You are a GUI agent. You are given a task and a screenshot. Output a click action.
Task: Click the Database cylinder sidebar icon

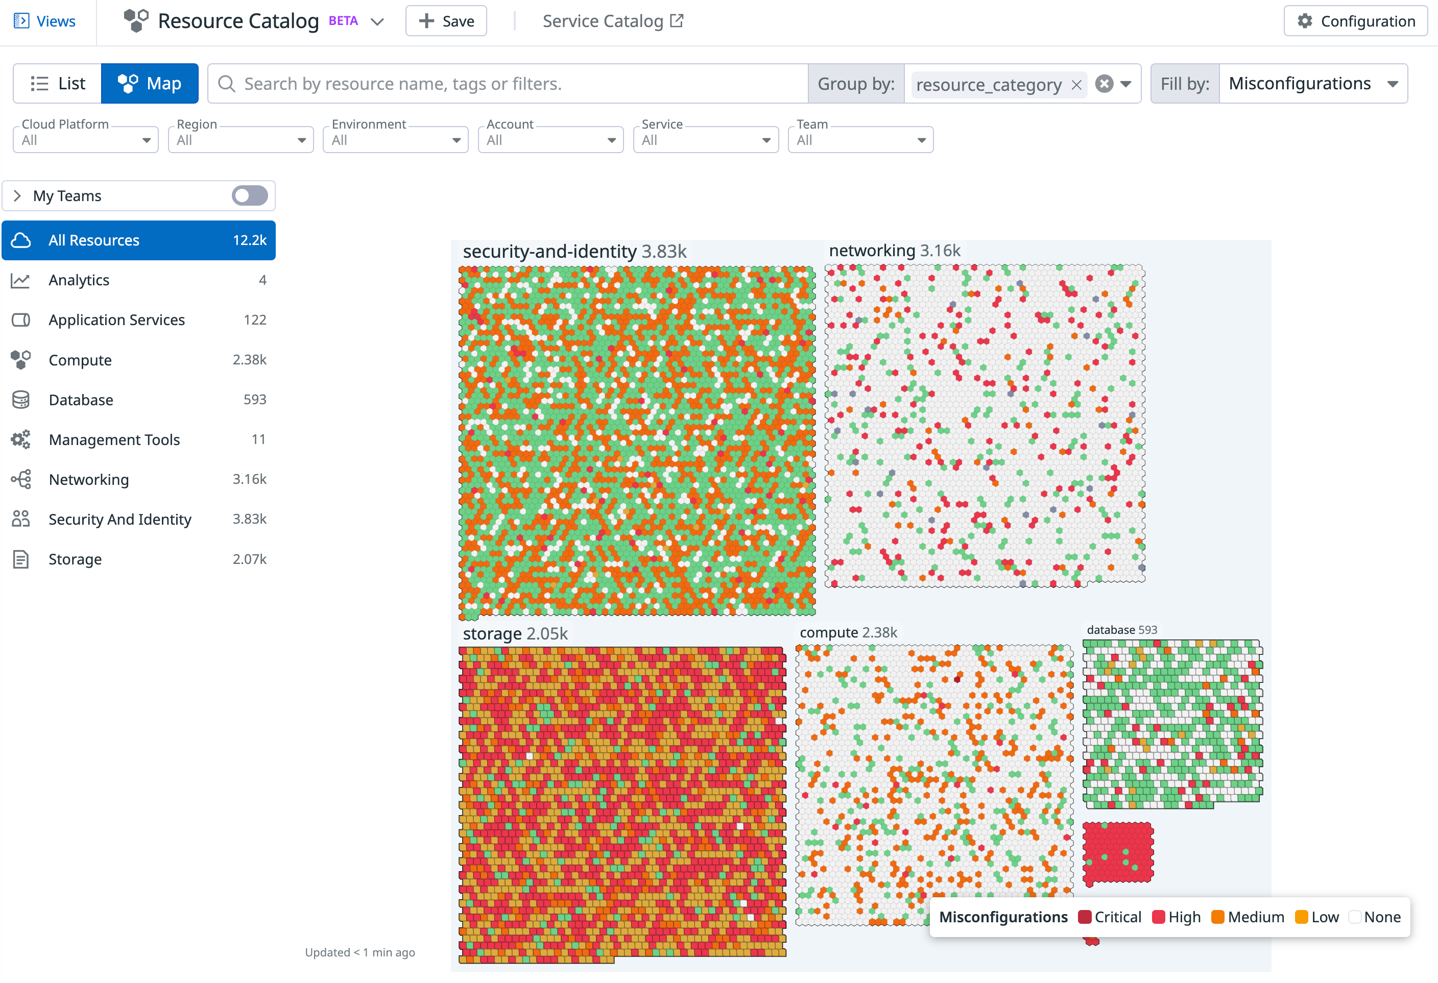pyautogui.click(x=20, y=400)
